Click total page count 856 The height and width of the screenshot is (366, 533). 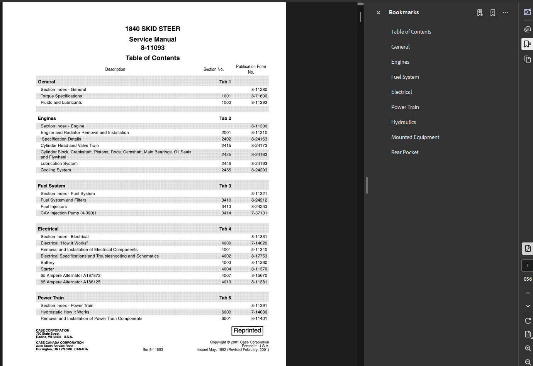point(528,279)
